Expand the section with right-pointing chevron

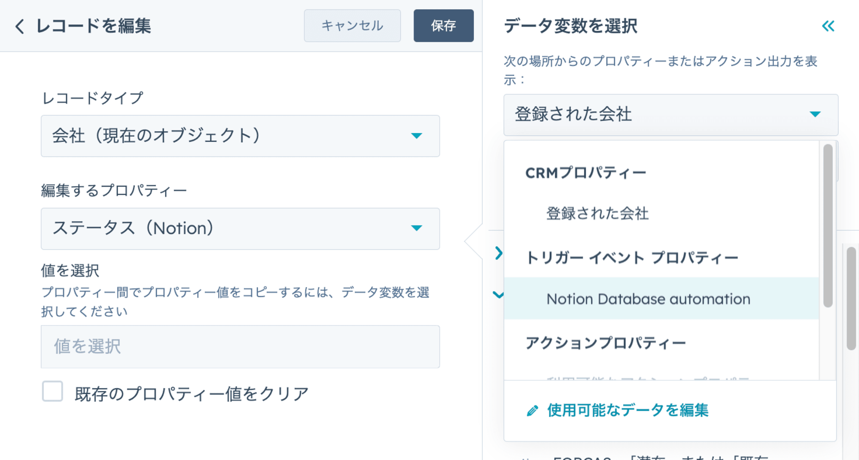point(498,253)
